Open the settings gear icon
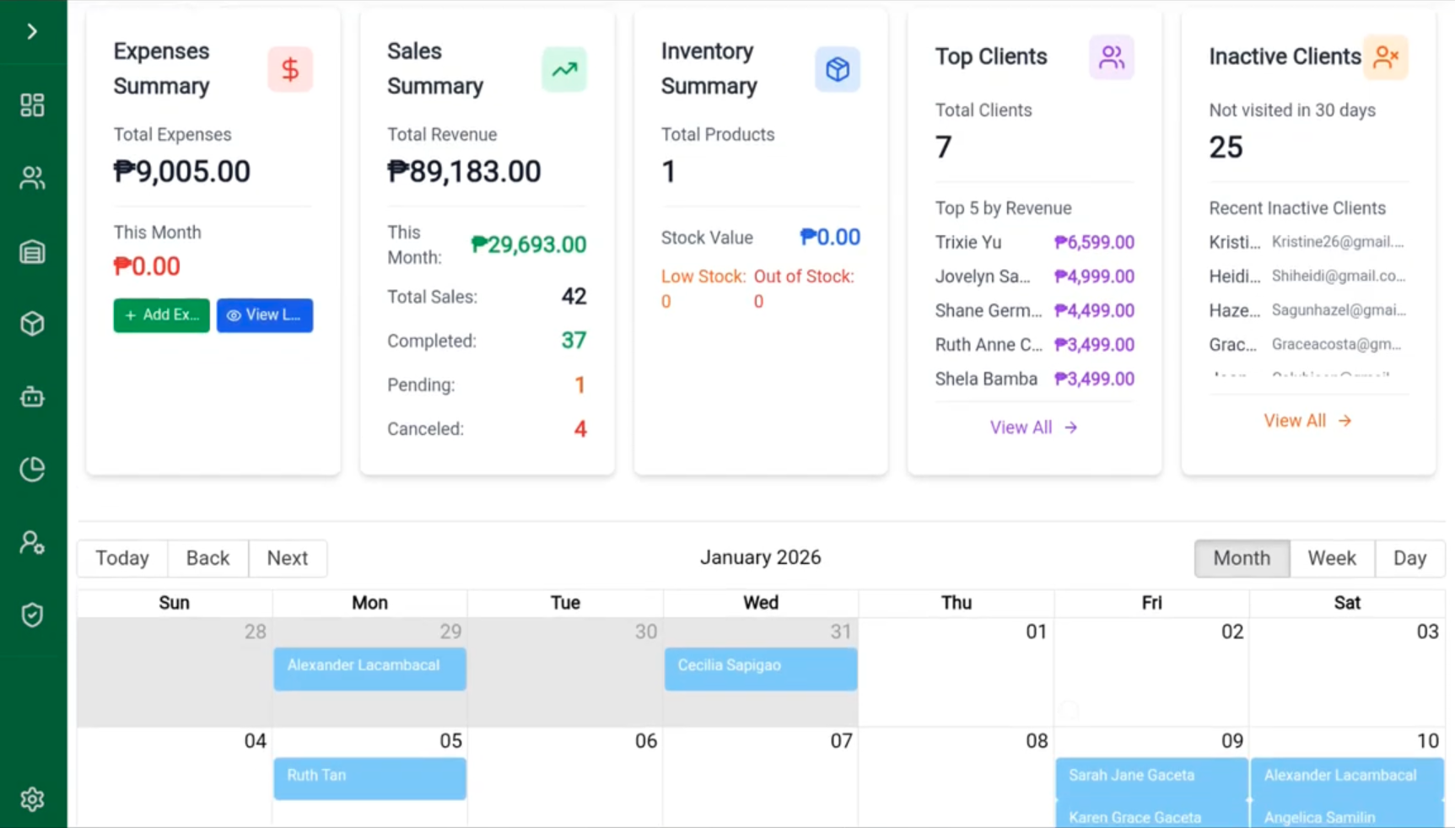Viewport: 1455px width, 828px height. pos(32,798)
